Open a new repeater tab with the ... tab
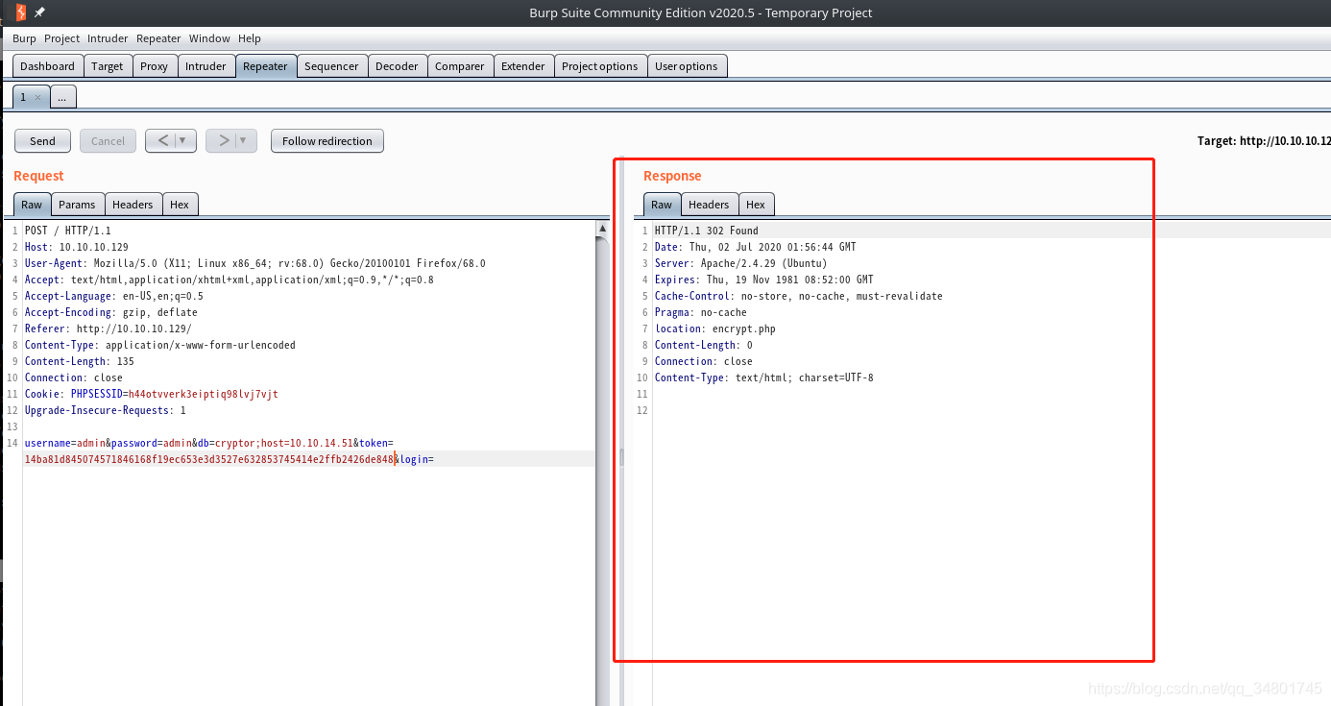Viewport: 1331px width, 706px height. tap(61, 97)
